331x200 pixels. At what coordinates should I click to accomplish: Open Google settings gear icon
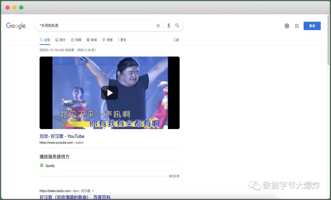287,26
